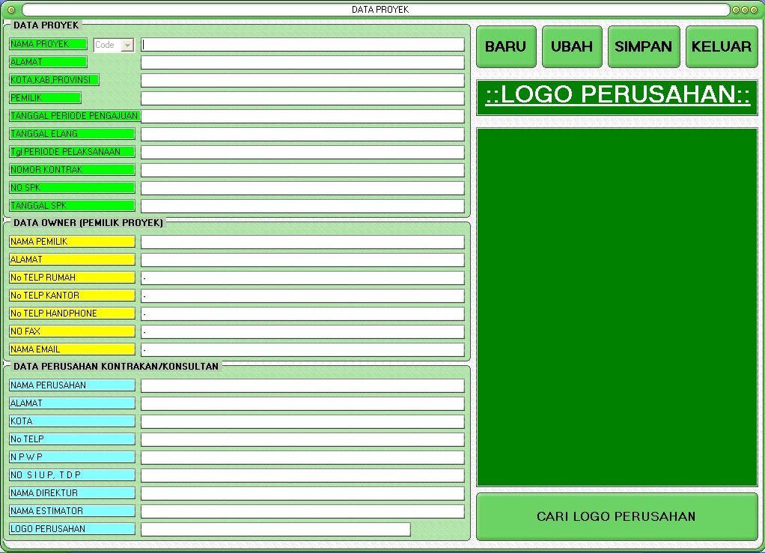Screen dimensions: 765x553
Task: Click the TANGGAL ELANG input field
Action: click(302, 134)
